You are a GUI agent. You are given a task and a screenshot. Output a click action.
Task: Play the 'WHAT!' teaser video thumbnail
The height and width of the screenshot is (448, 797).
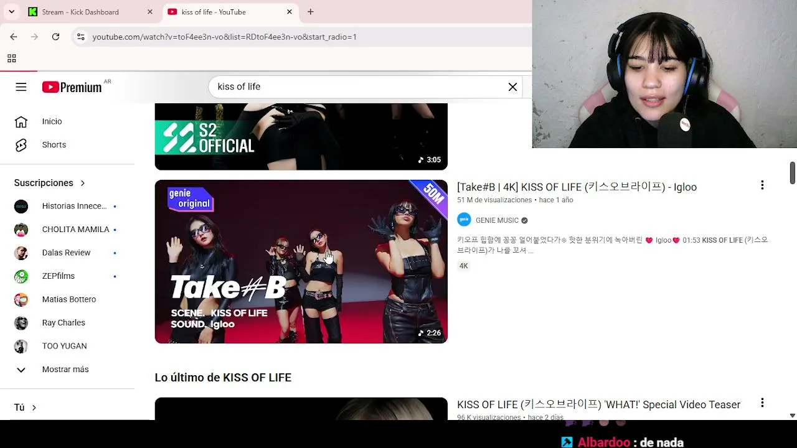click(x=301, y=409)
